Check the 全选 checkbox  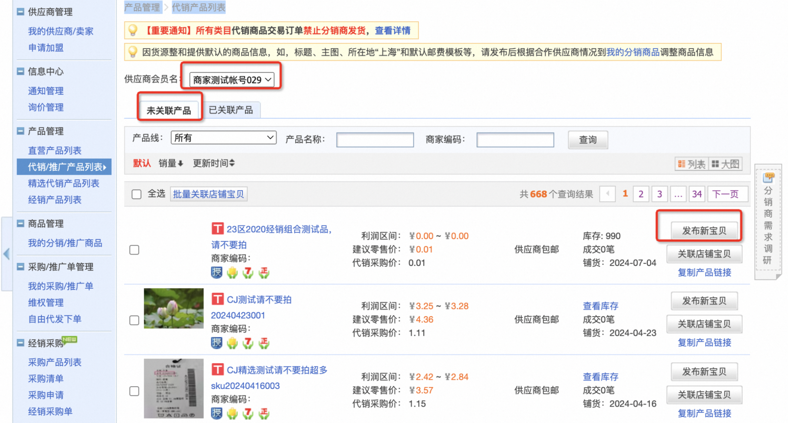point(136,194)
